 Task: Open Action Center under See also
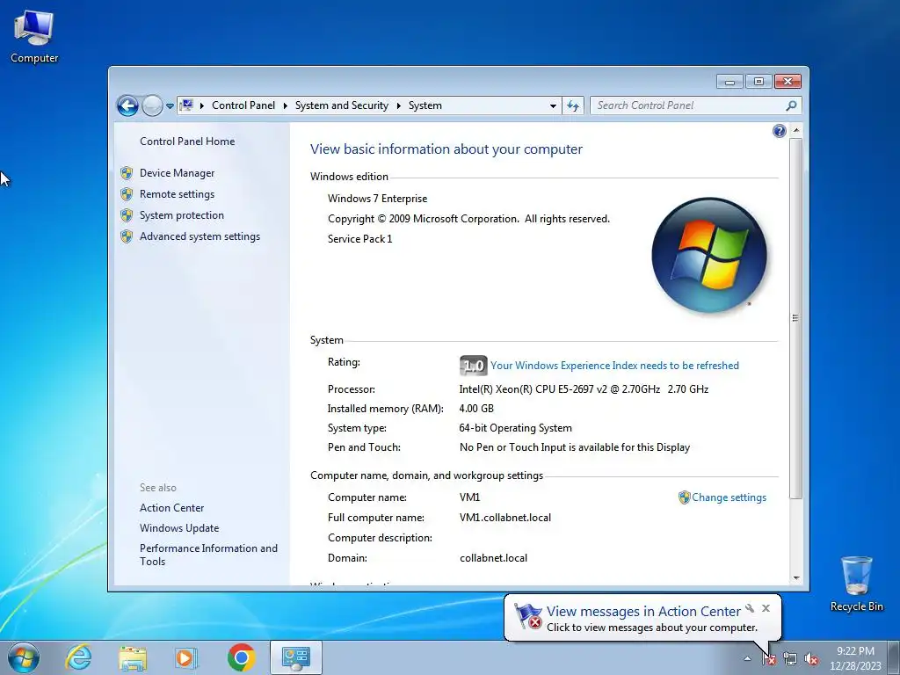[x=171, y=508]
